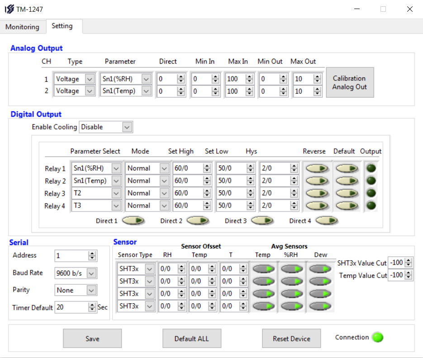The height and width of the screenshot is (358, 423).
Task: Click the Relay 1 output LED indicator
Action: (x=371, y=168)
